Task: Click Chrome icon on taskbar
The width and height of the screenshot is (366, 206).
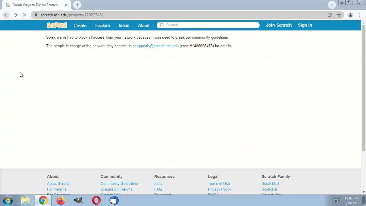Action: click(x=43, y=201)
